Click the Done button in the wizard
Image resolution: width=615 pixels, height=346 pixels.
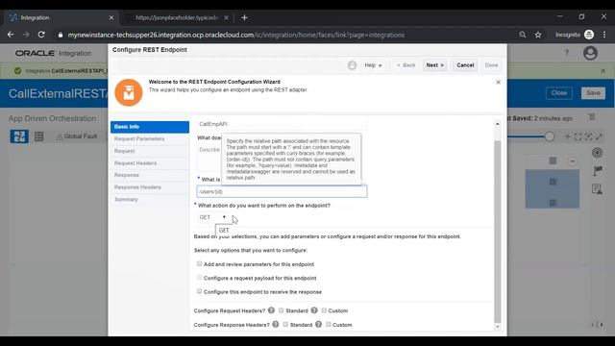click(x=491, y=65)
